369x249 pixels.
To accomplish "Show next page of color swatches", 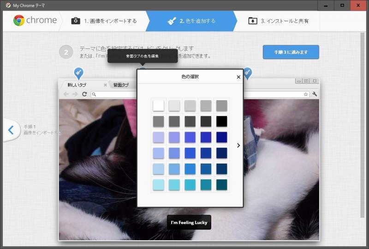I will tap(238, 145).
